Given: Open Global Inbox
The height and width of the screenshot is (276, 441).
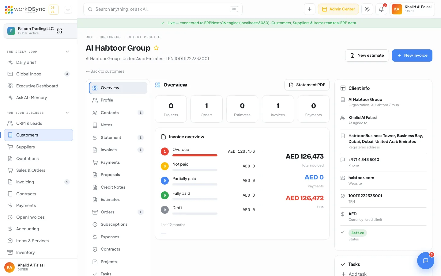Looking at the screenshot, I should point(38,74).
